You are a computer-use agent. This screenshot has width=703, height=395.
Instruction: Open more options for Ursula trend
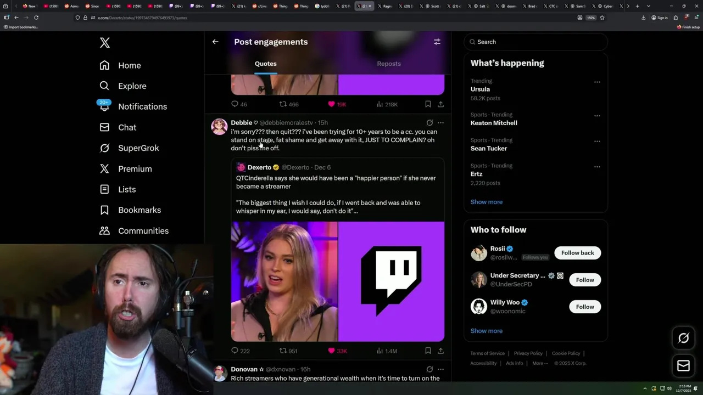coord(597,82)
